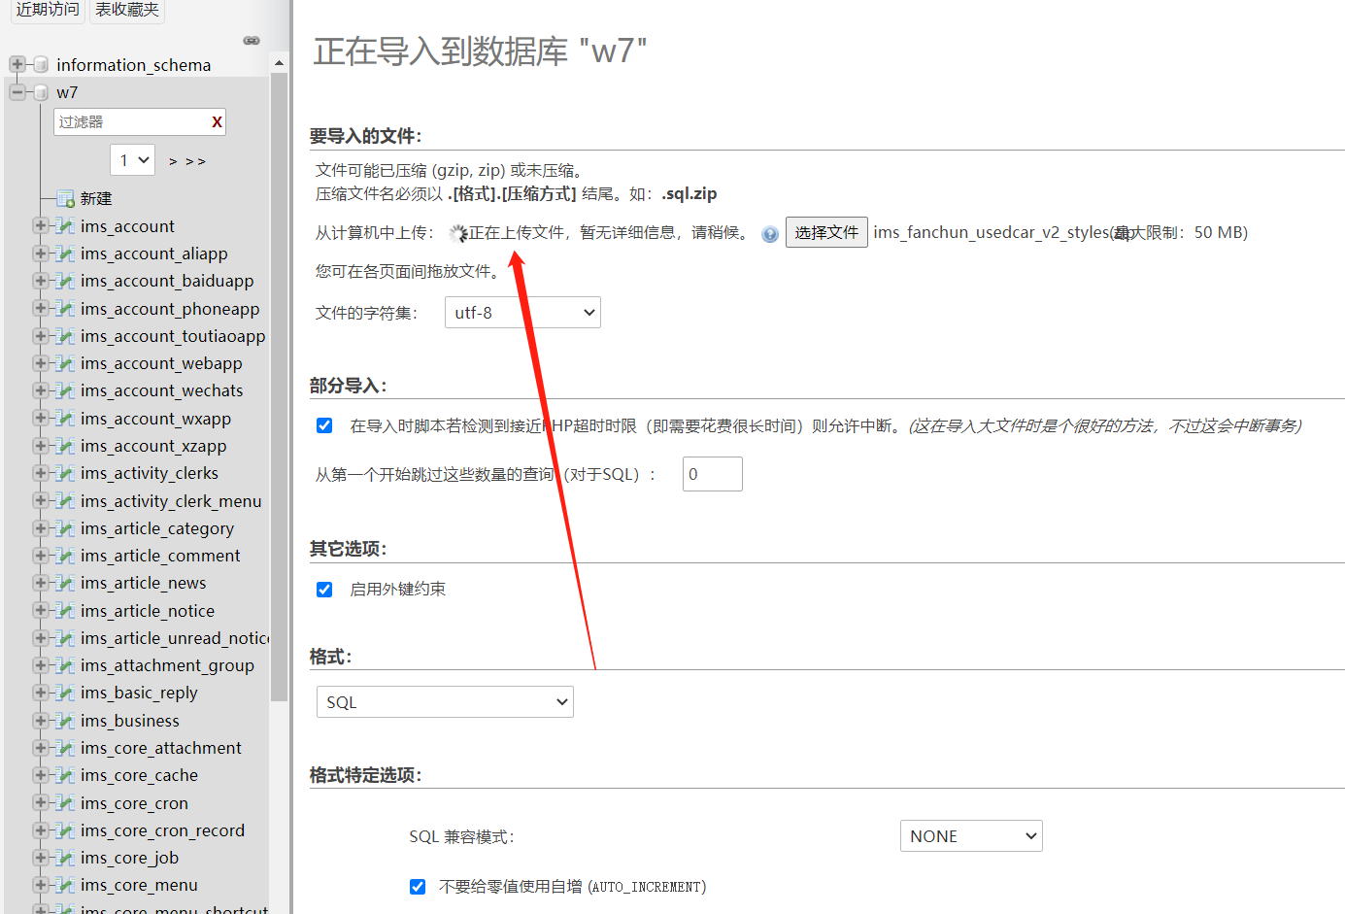Click the navigation panel scroll up arrow
The width and height of the screenshot is (1345, 914).
[x=279, y=63]
